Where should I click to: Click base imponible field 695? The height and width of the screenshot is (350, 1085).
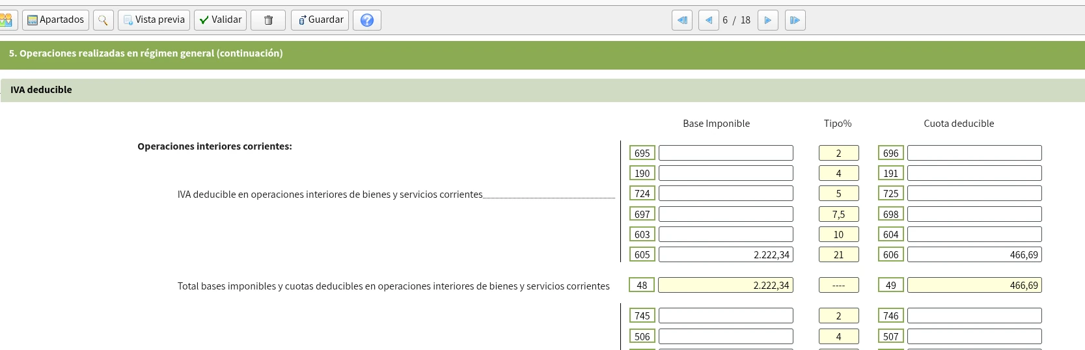click(x=726, y=153)
